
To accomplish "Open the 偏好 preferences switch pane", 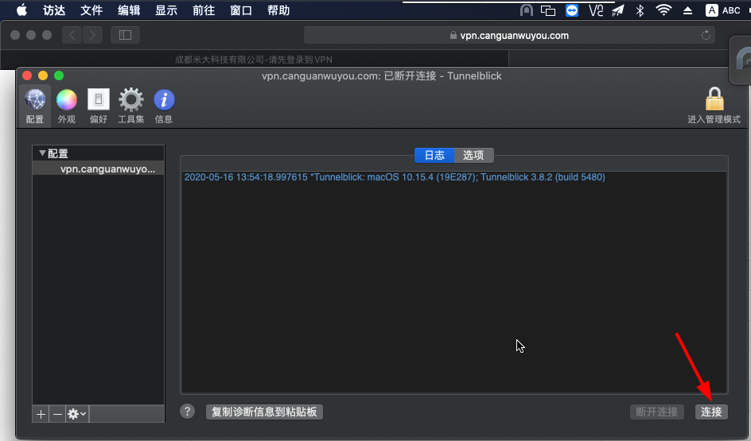I will point(98,106).
